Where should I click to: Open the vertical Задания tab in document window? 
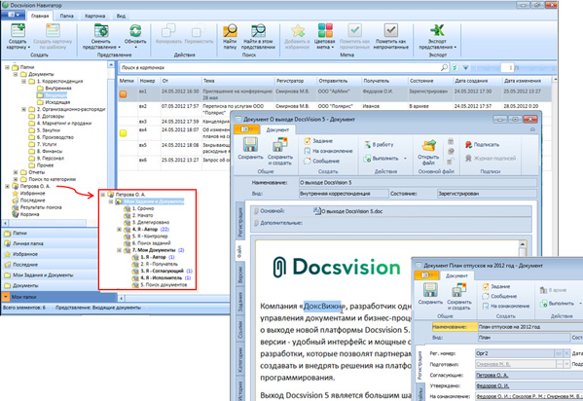pos(240,302)
